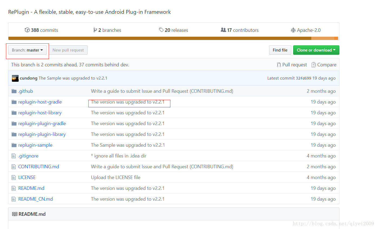The width and height of the screenshot is (377, 229).
Task: Open the replugin-plugin-gradle folder
Action: pyautogui.click(x=42, y=124)
